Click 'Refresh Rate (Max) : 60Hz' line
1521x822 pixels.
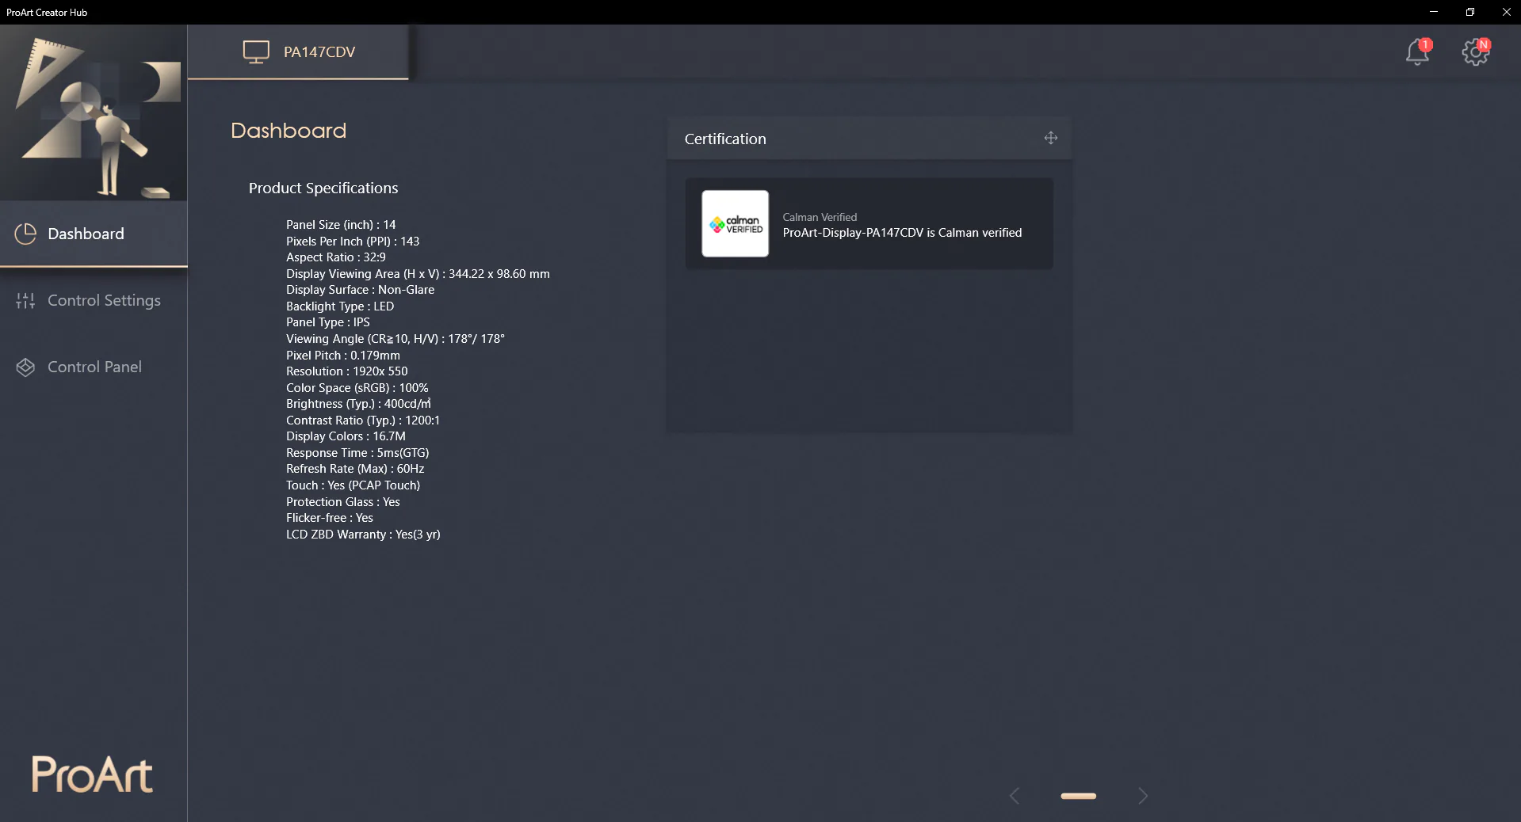coord(355,469)
